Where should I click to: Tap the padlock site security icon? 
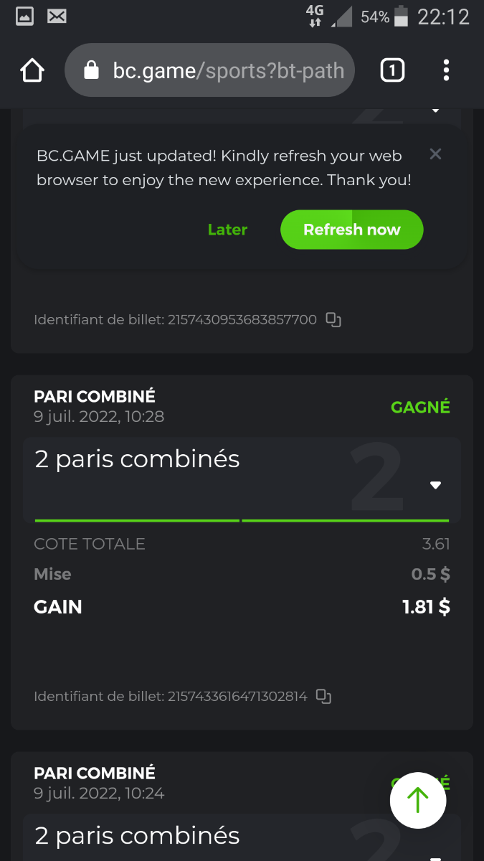point(91,70)
